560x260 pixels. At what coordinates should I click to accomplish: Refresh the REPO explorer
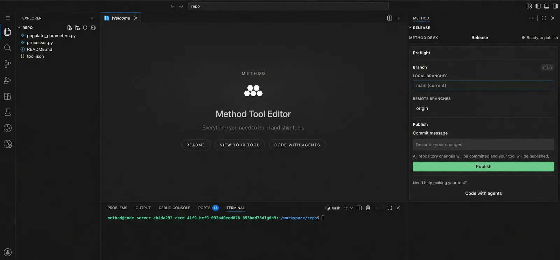click(x=85, y=28)
